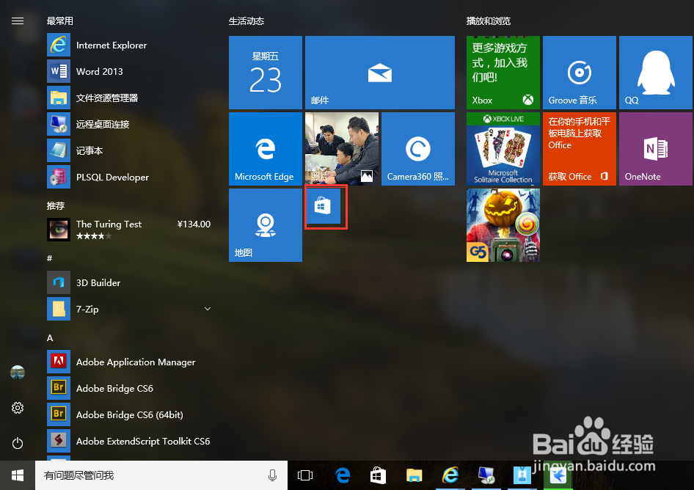Open Edge from the taskbar
The height and width of the screenshot is (490, 694).
343,475
